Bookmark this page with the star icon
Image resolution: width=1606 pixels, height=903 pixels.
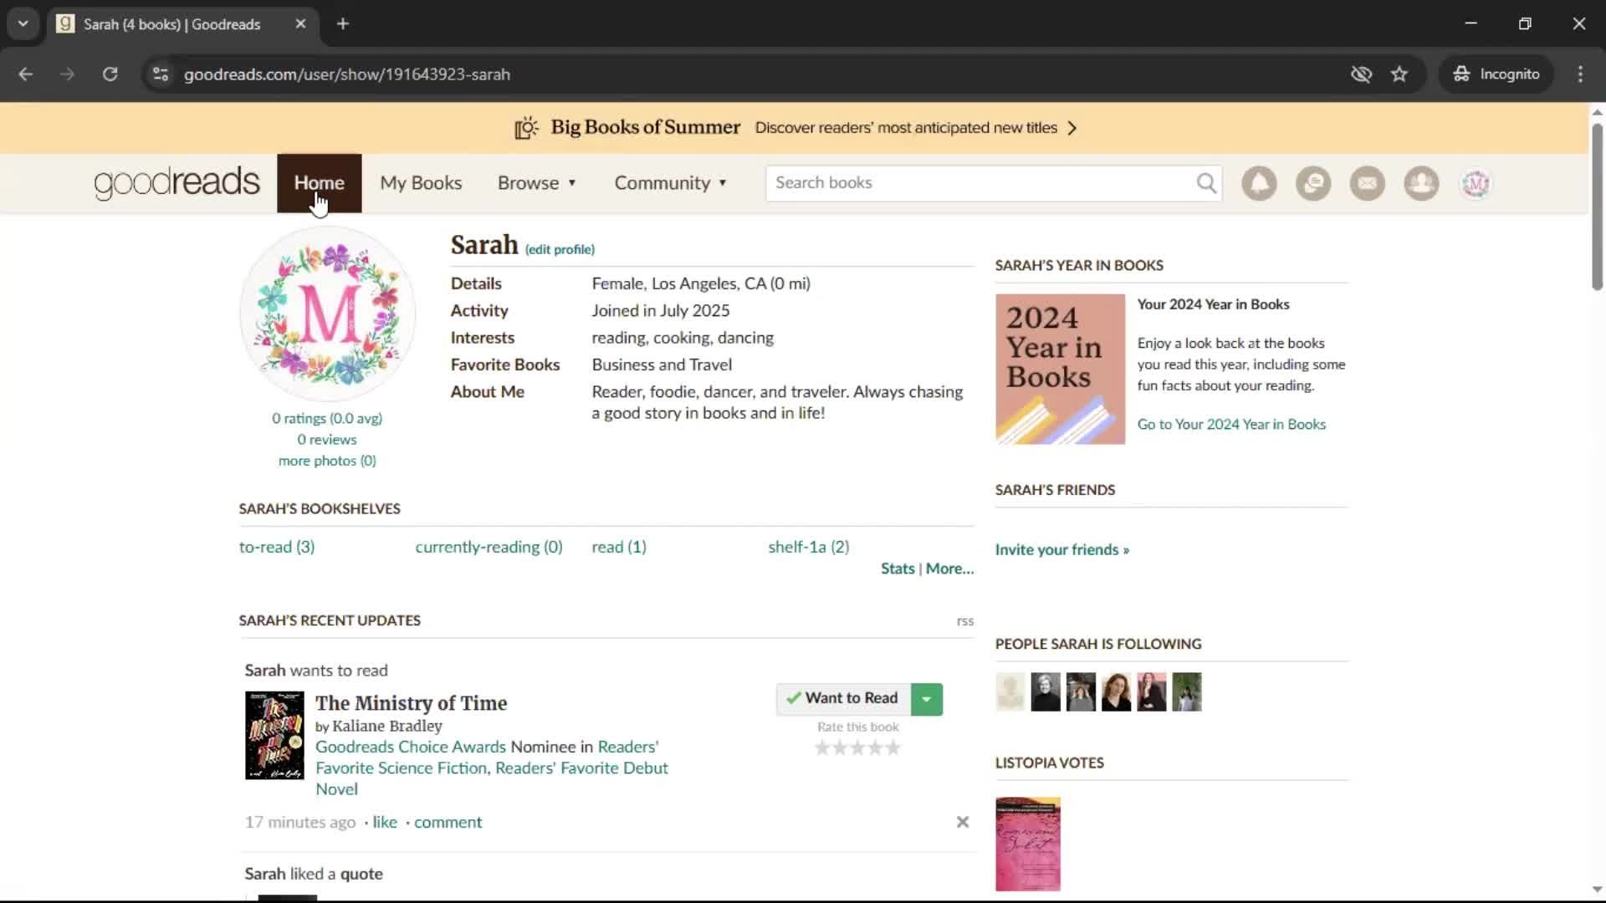click(1399, 74)
